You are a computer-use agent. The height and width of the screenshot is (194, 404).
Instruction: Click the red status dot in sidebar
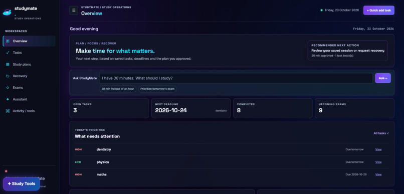pos(6,171)
